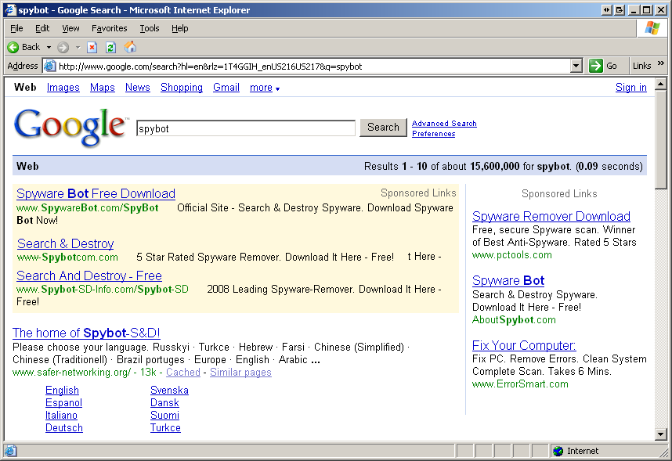Open the Turkce sitelink
Screen dimensions: 672x461
[165, 427]
